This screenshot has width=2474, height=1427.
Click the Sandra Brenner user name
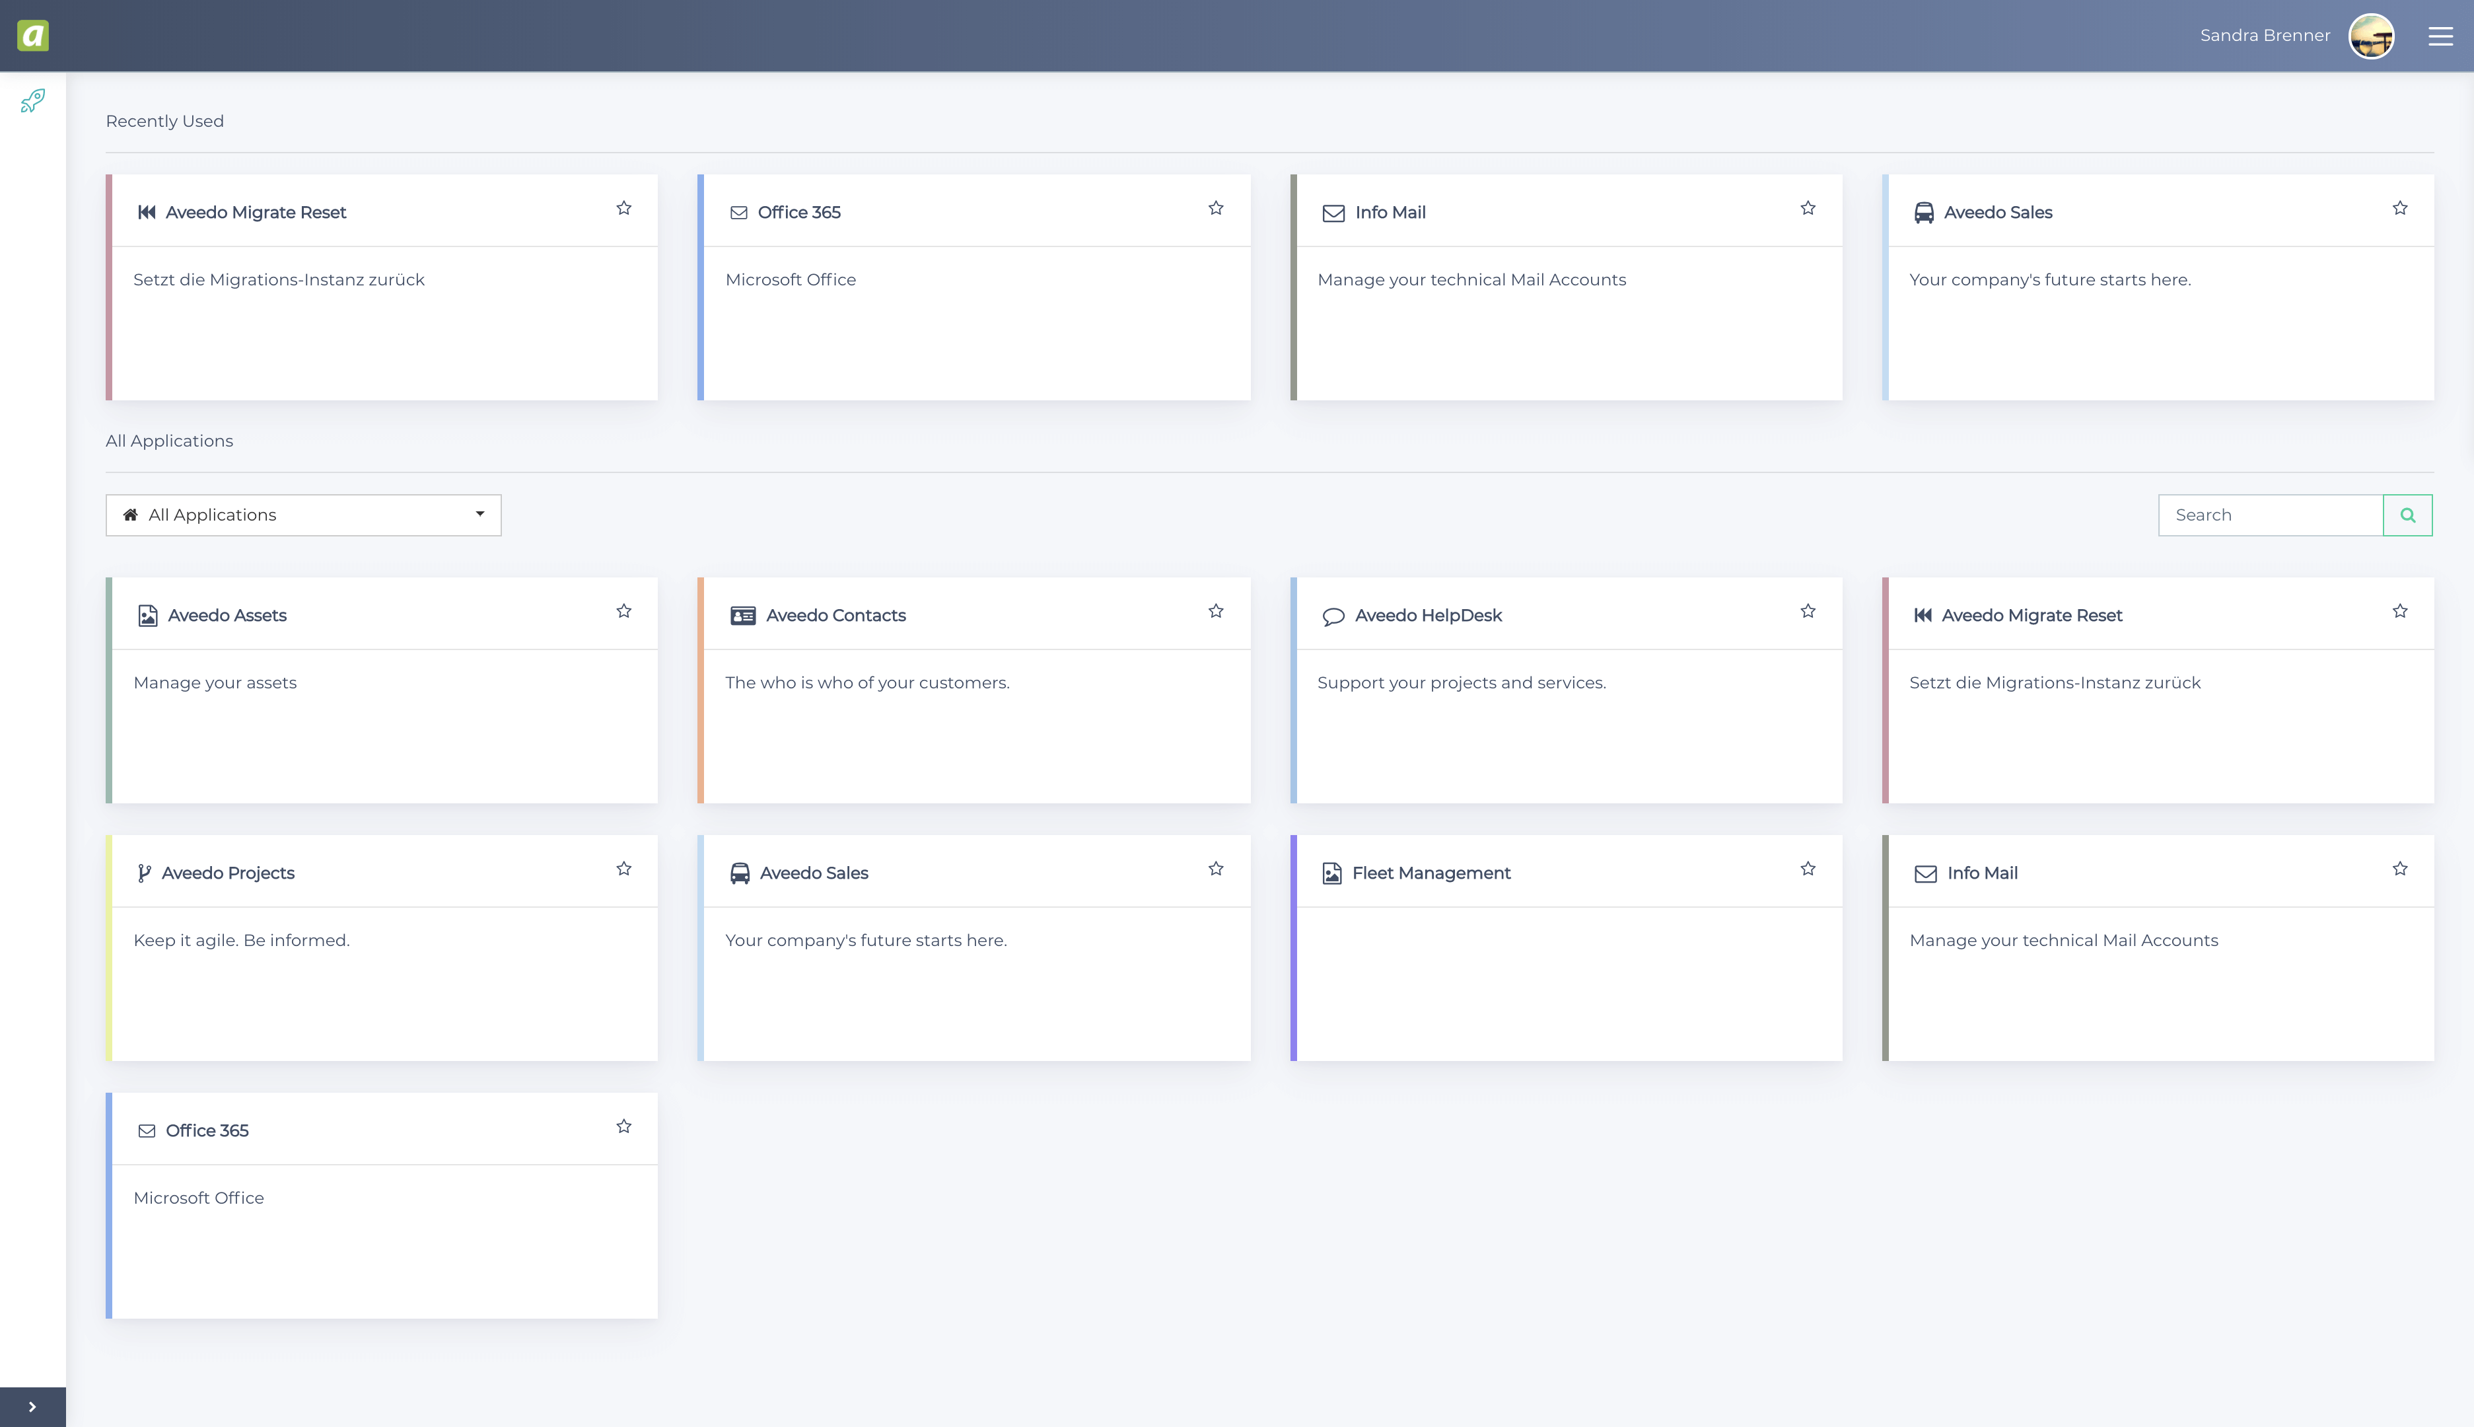[2265, 35]
